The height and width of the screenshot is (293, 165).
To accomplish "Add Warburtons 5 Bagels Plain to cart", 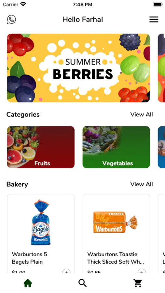I will tap(66, 271).
